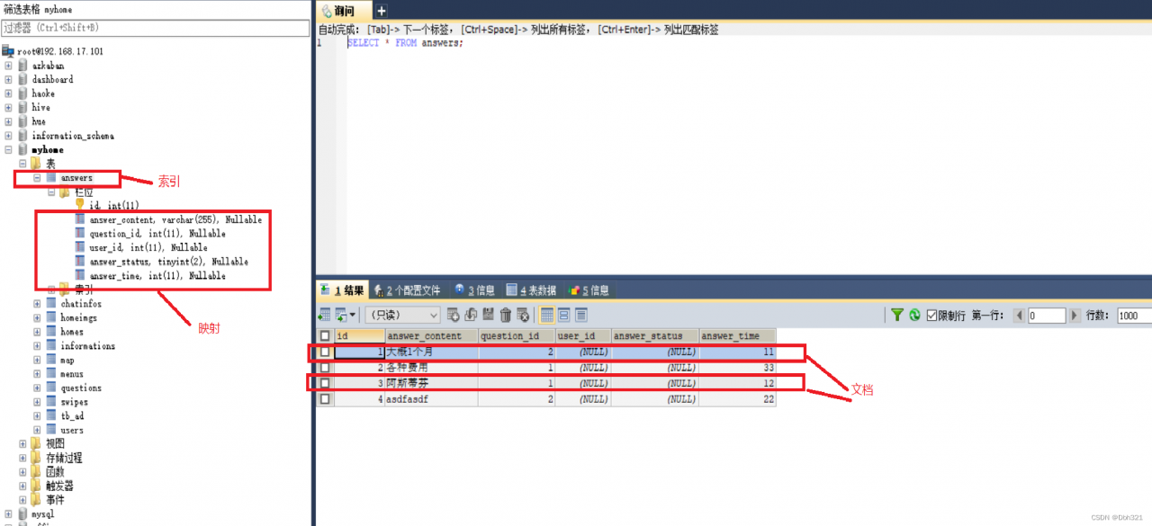Switch to text view mode icon
Image resolution: width=1152 pixels, height=526 pixels.
581,315
